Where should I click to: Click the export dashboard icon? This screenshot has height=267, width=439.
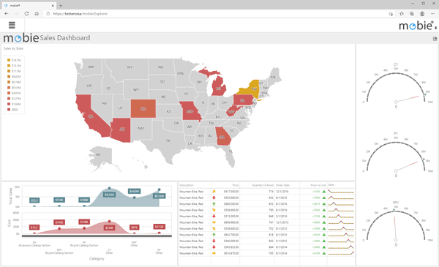point(435,39)
